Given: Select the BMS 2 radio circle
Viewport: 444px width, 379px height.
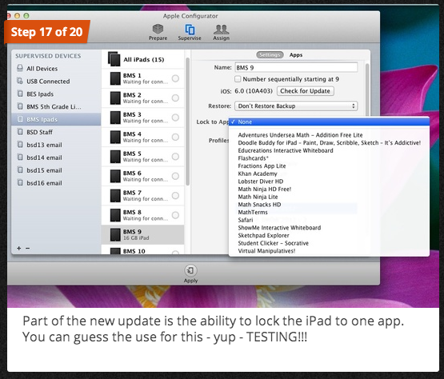Looking at the screenshot, I should [x=175, y=98].
